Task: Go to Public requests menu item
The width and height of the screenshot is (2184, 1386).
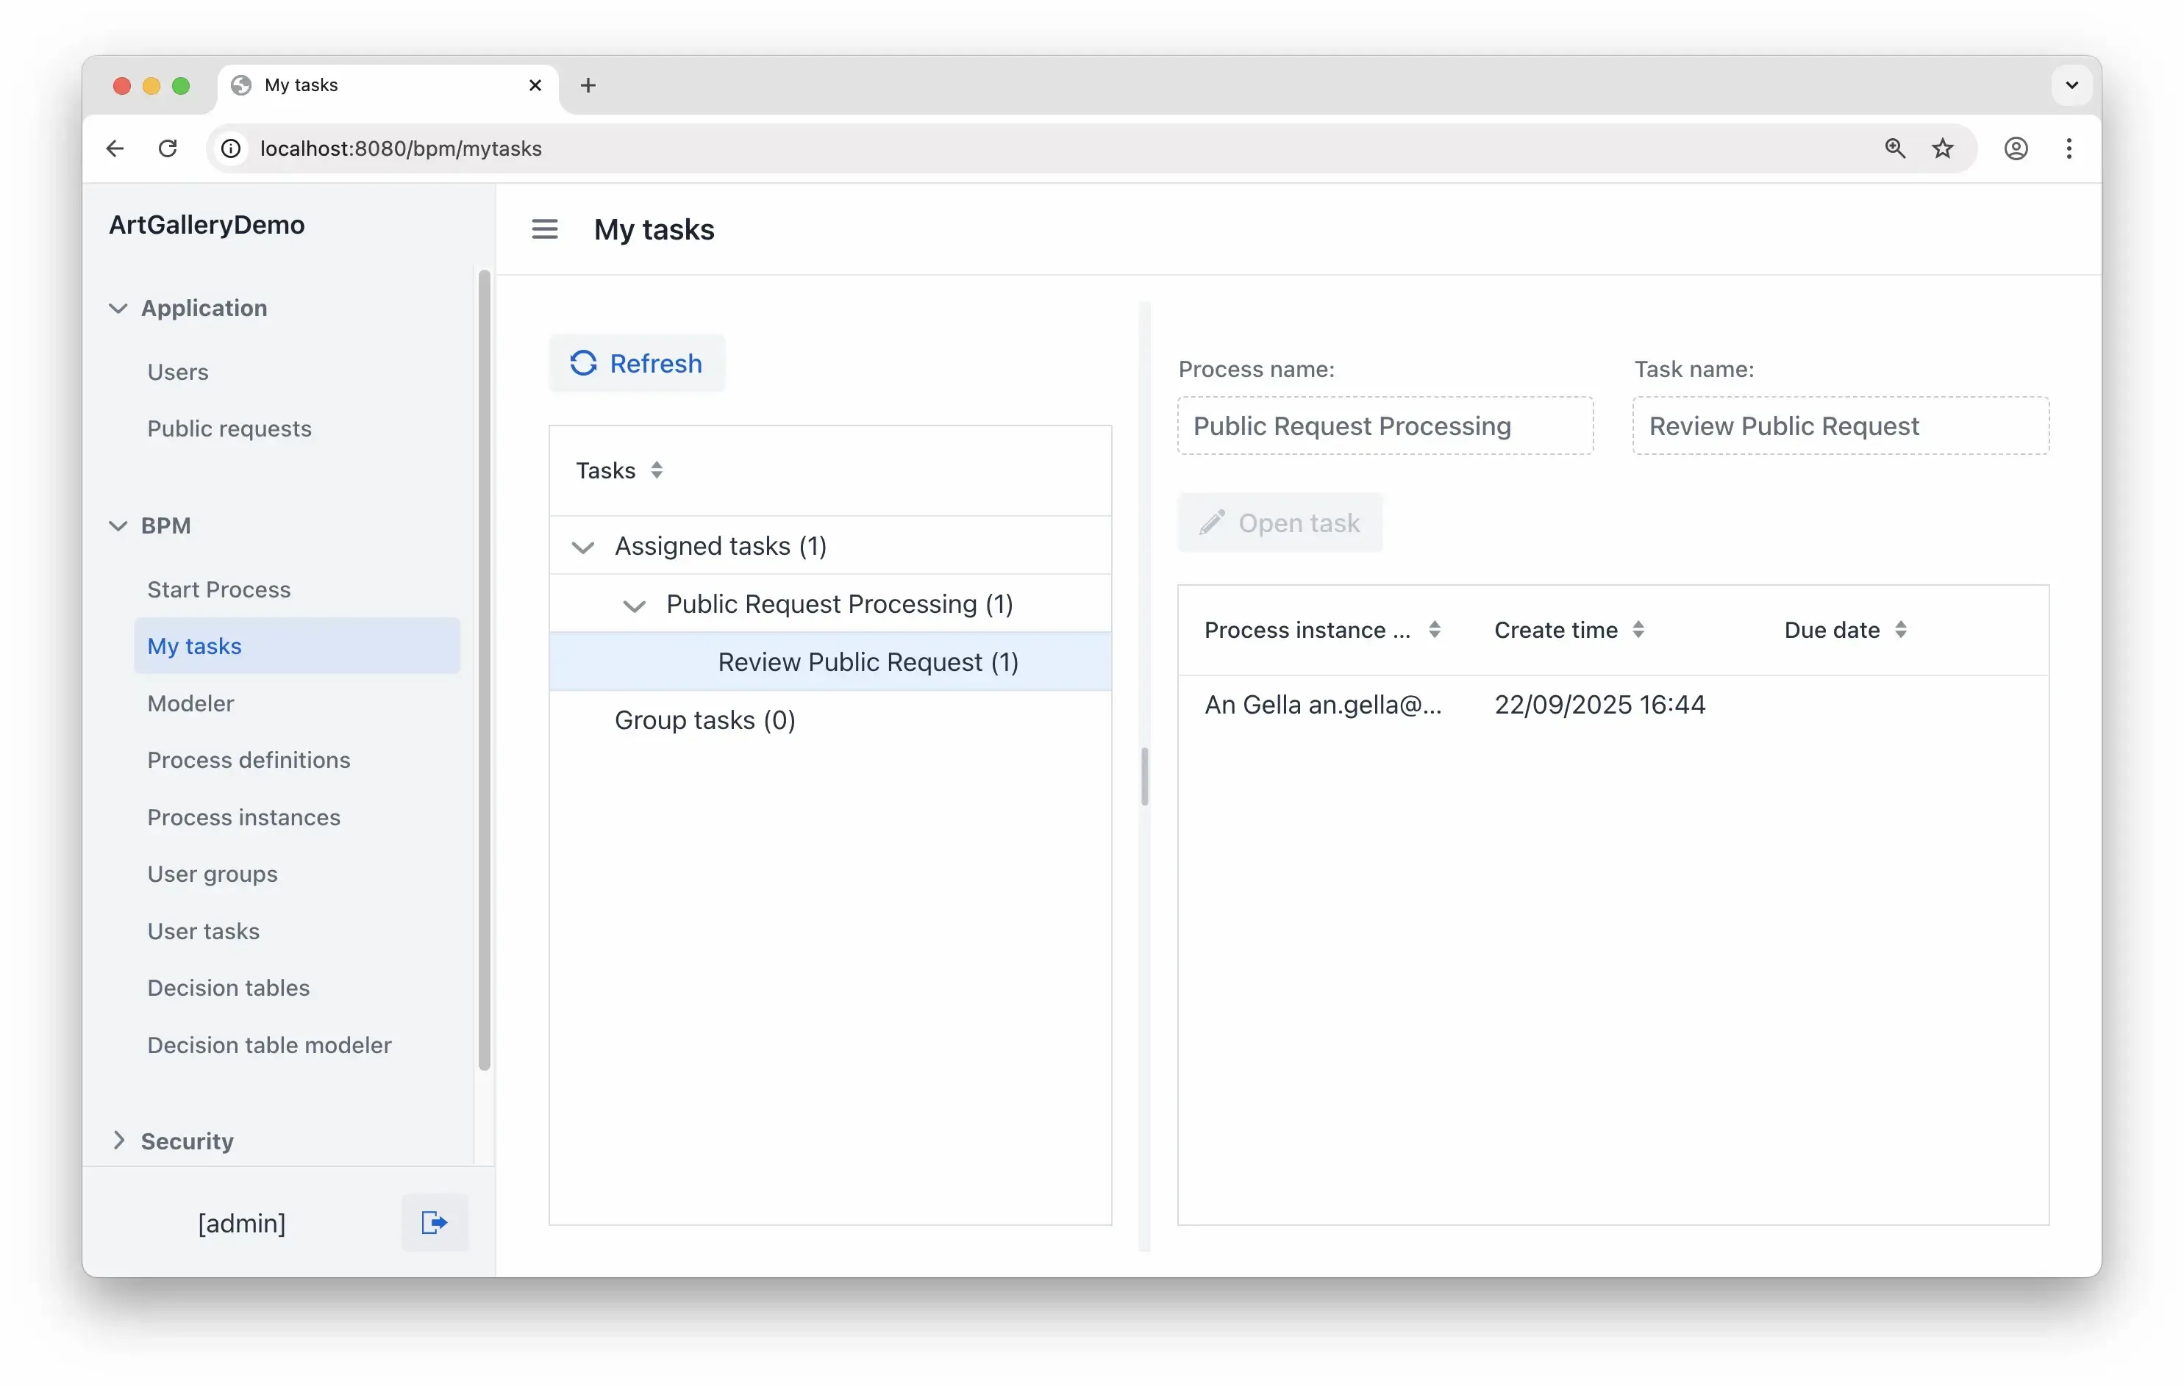Action: point(229,428)
